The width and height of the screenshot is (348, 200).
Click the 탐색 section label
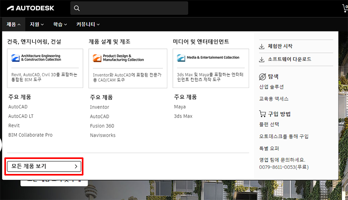(273, 77)
